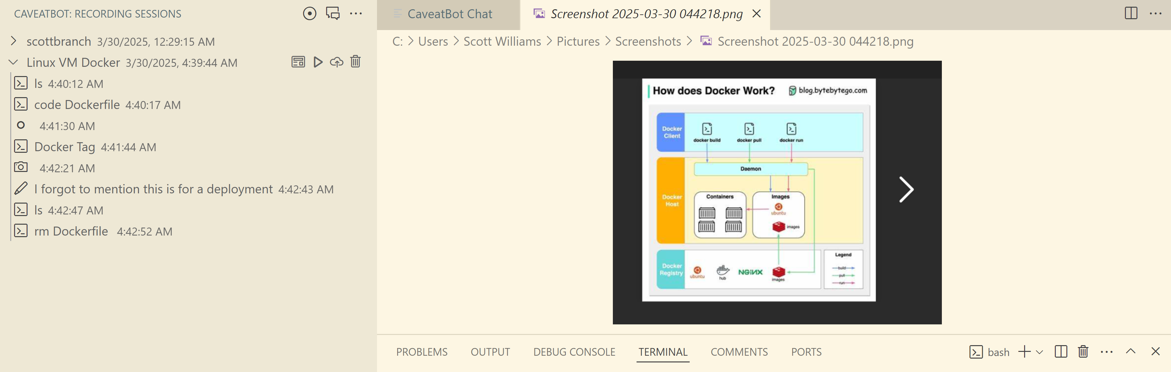1171x372 pixels.
Task: Open terminal launch profile dropdown arrow
Action: pyautogui.click(x=1039, y=352)
